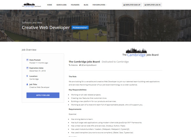
Task: Click the 'Posted 11 months ago' text
Action: tap(39, 63)
